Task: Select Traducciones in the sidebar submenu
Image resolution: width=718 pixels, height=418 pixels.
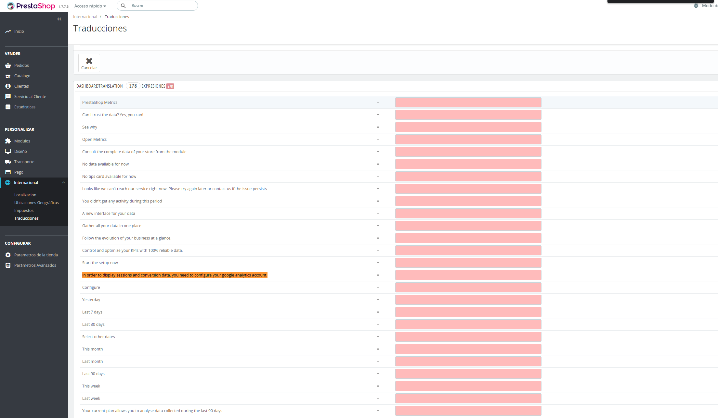Action: point(26,218)
